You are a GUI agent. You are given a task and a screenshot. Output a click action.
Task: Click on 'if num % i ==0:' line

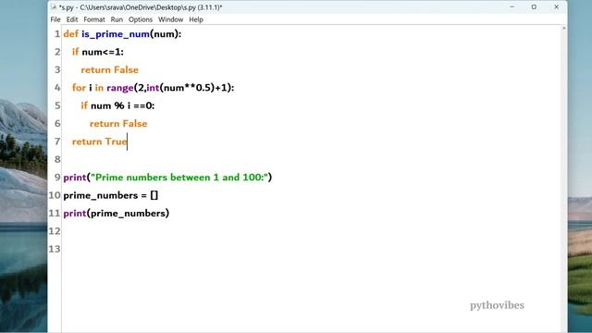[117, 105]
